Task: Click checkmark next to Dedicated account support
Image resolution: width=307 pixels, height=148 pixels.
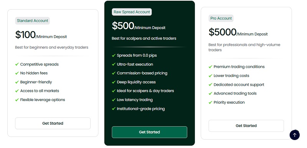Action: pos(210,85)
